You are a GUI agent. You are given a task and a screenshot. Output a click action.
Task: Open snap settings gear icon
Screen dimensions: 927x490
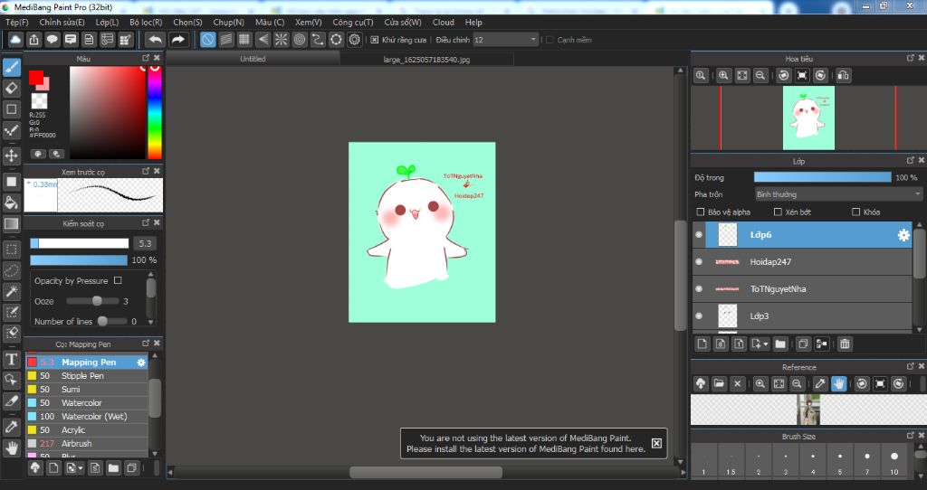(355, 40)
